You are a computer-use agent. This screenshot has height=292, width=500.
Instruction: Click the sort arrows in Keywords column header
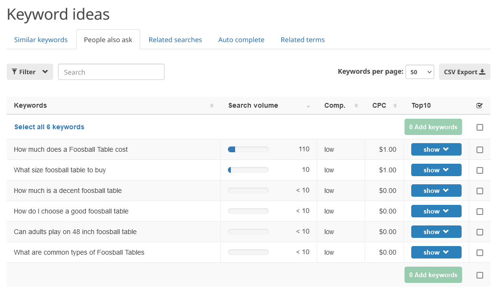212,106
